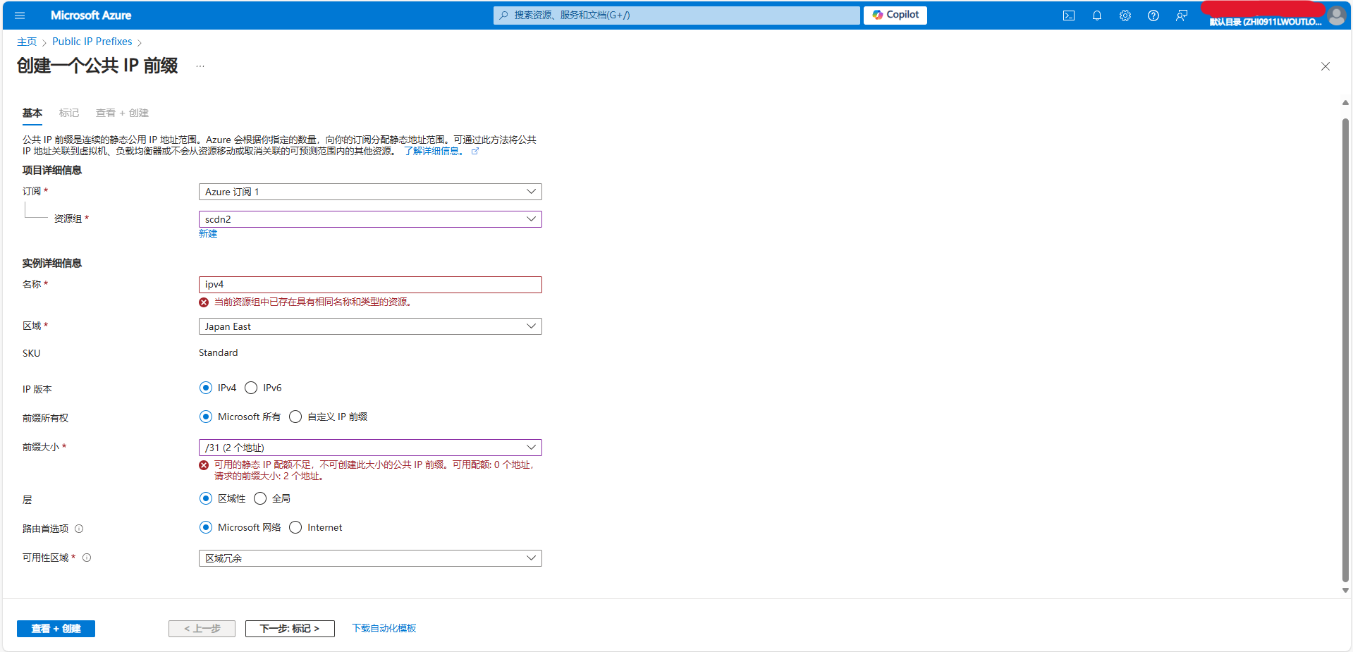Viewport: 1353px width, 652px height.
Task: Click the search resources box
Action: (677, 15)
